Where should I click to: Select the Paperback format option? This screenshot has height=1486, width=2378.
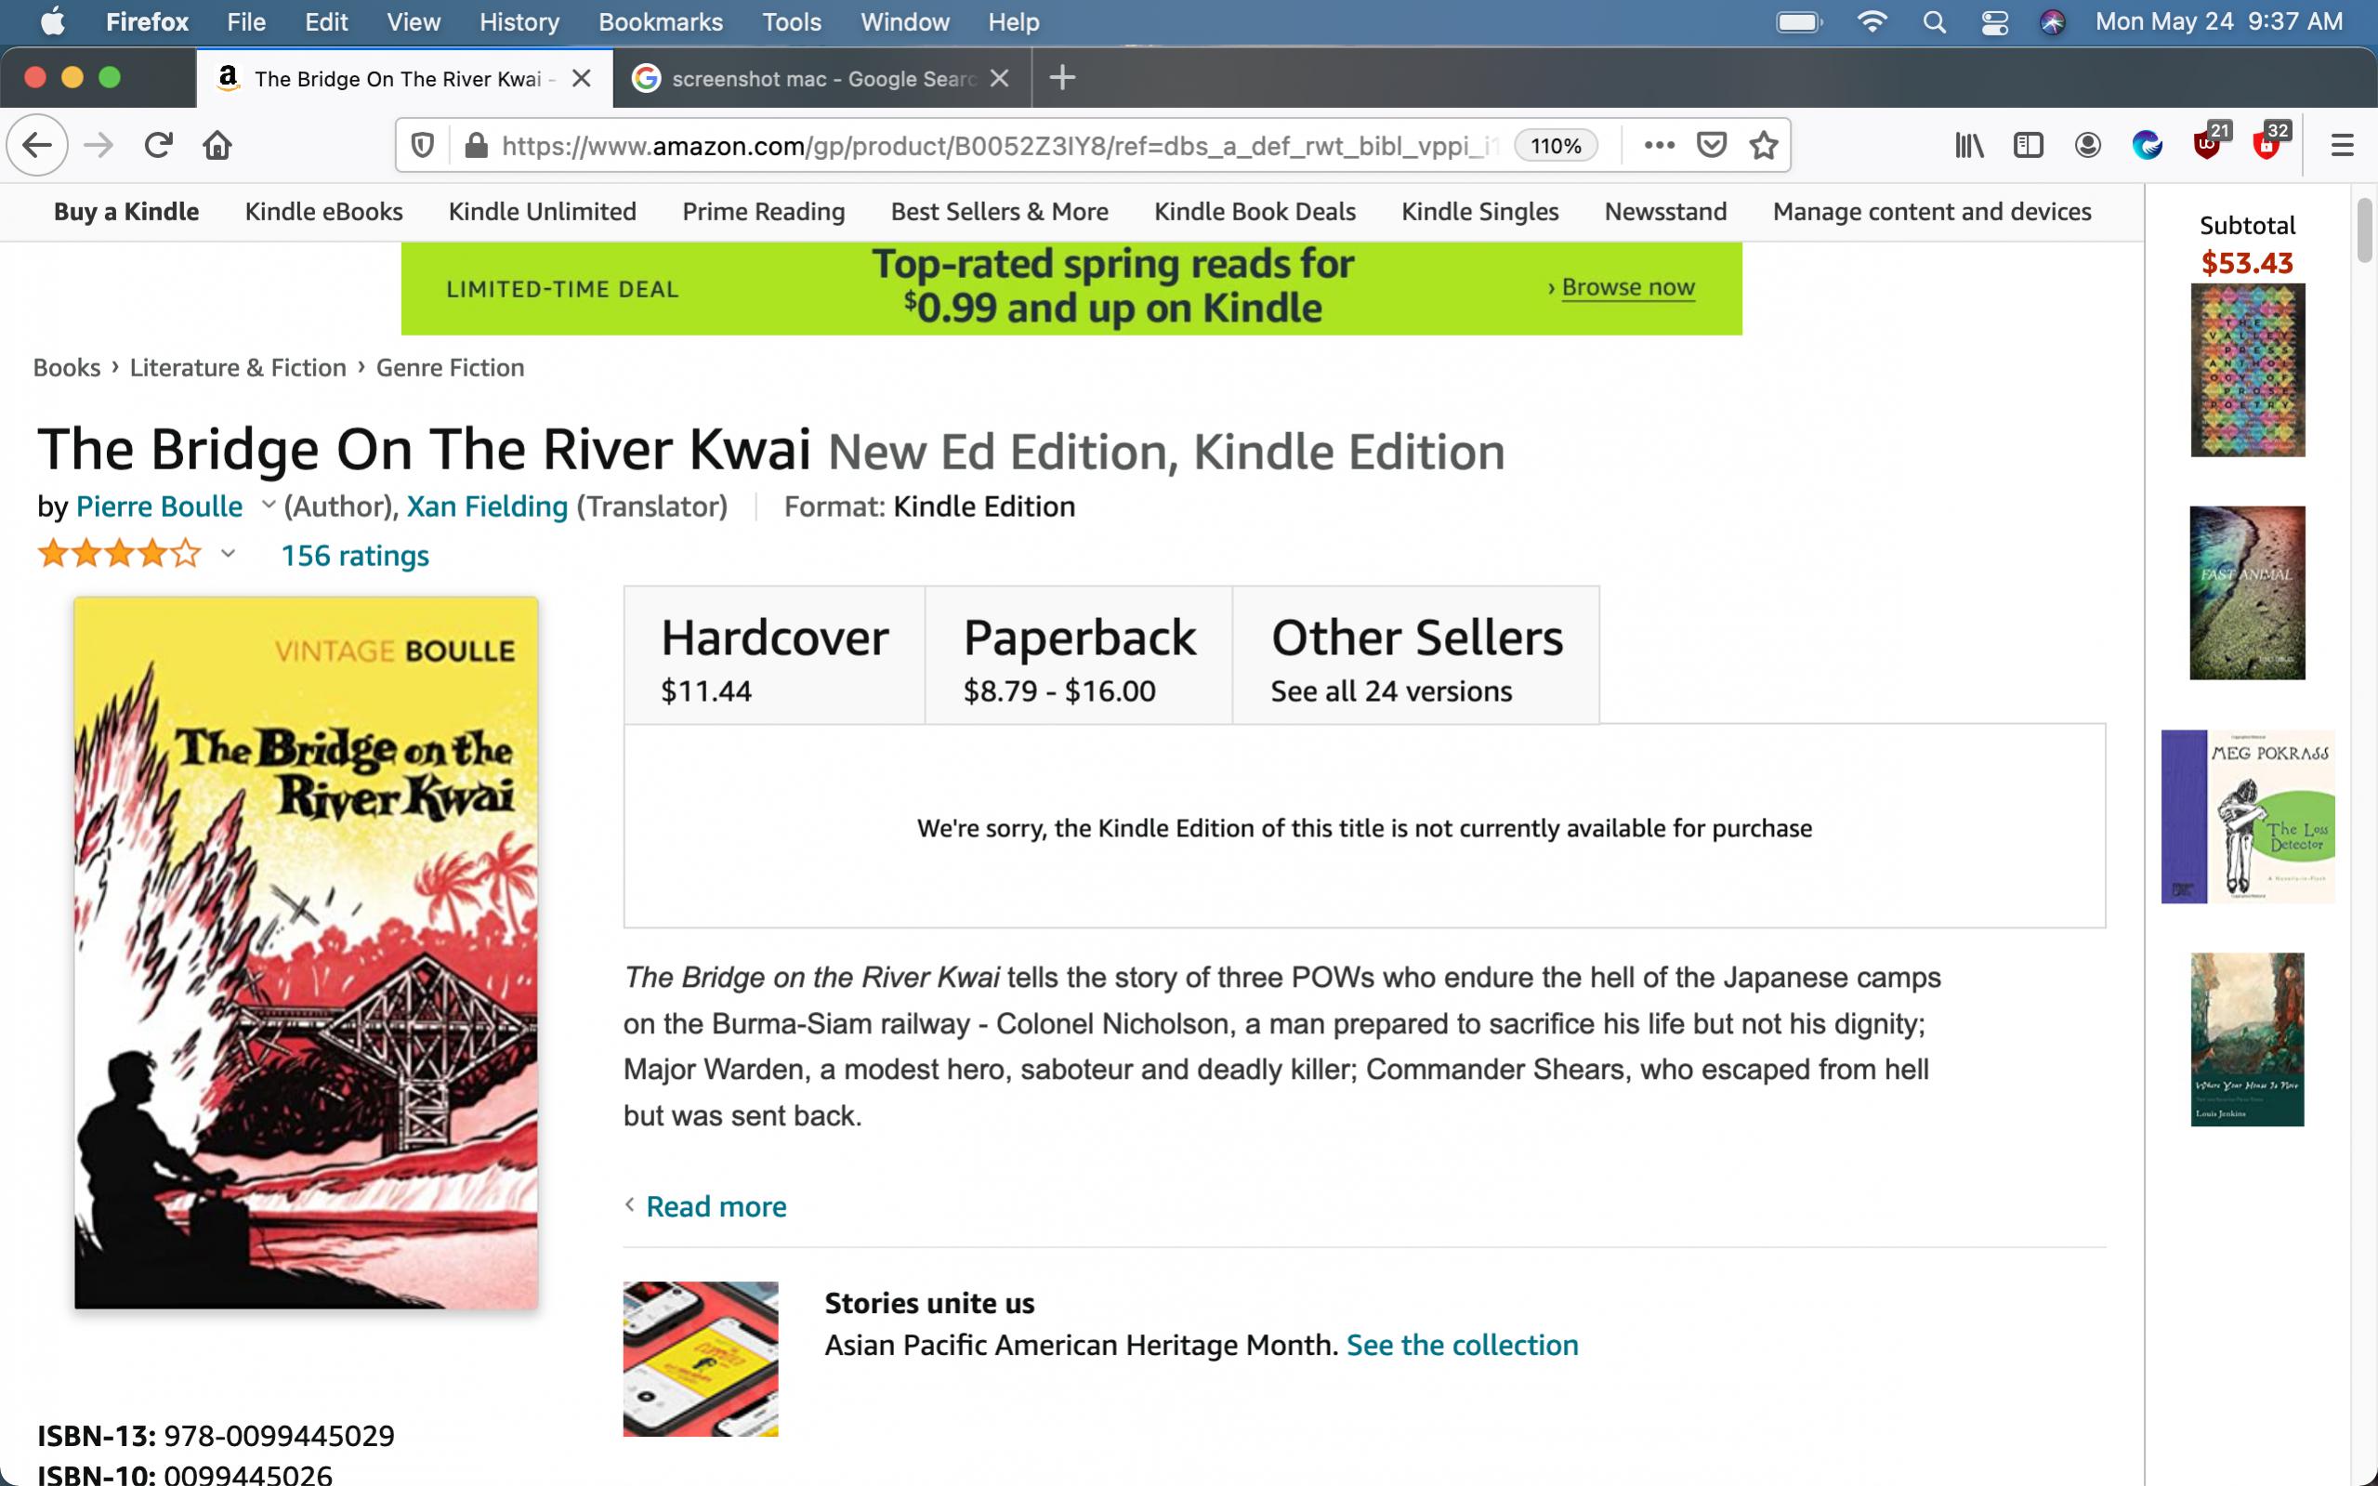pyautogui.click(x=1079, y=656)
